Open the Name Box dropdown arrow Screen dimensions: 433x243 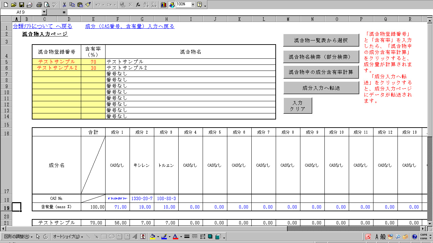coord(44,12)
